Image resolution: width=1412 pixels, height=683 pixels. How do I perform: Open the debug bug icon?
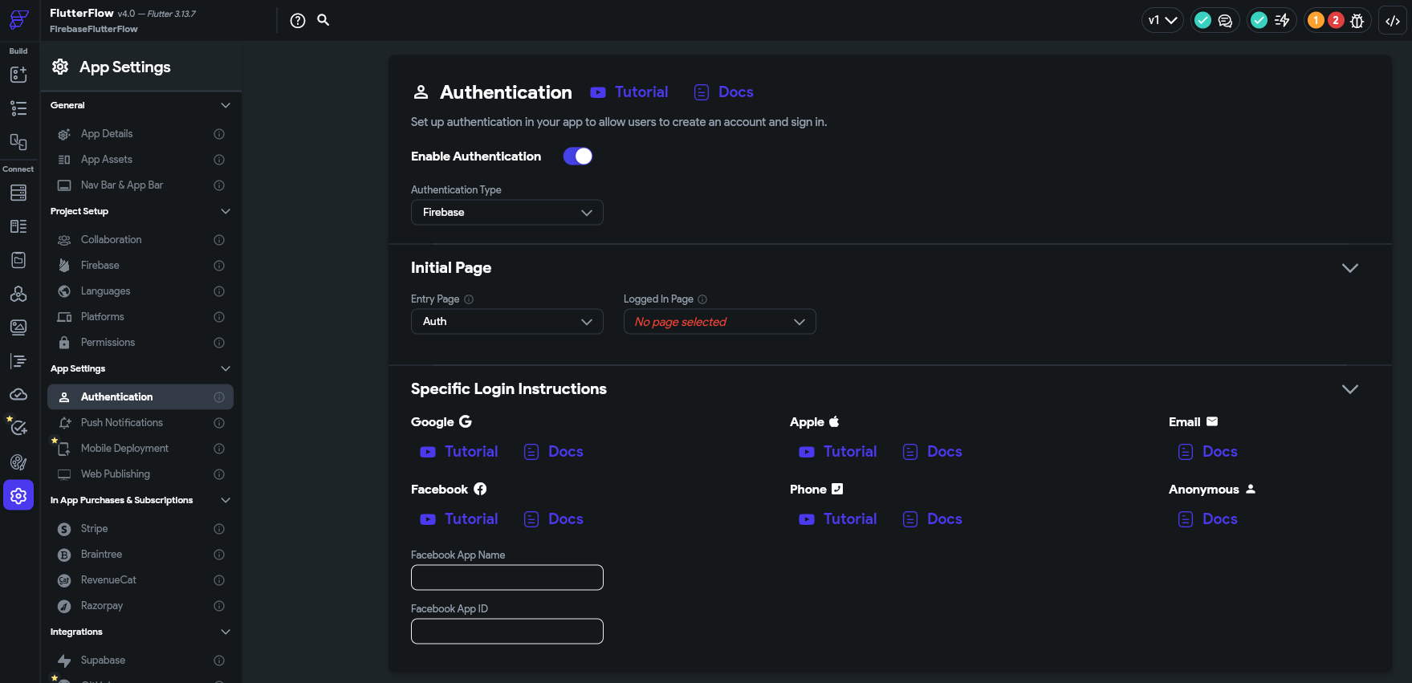(1357, 21)
